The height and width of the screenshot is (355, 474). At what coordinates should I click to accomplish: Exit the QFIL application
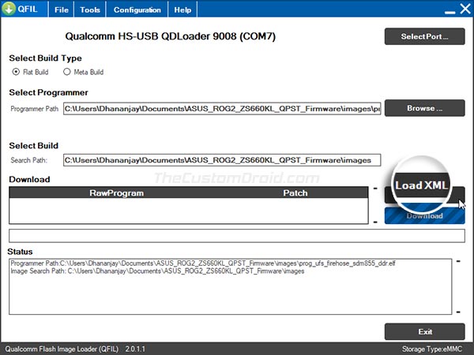pyautogui.click(x=424, y=332)
